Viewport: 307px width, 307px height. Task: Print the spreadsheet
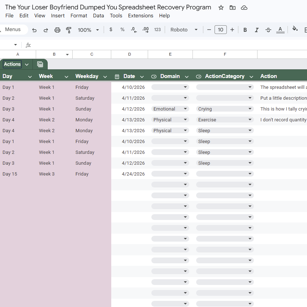coord(57,30)
